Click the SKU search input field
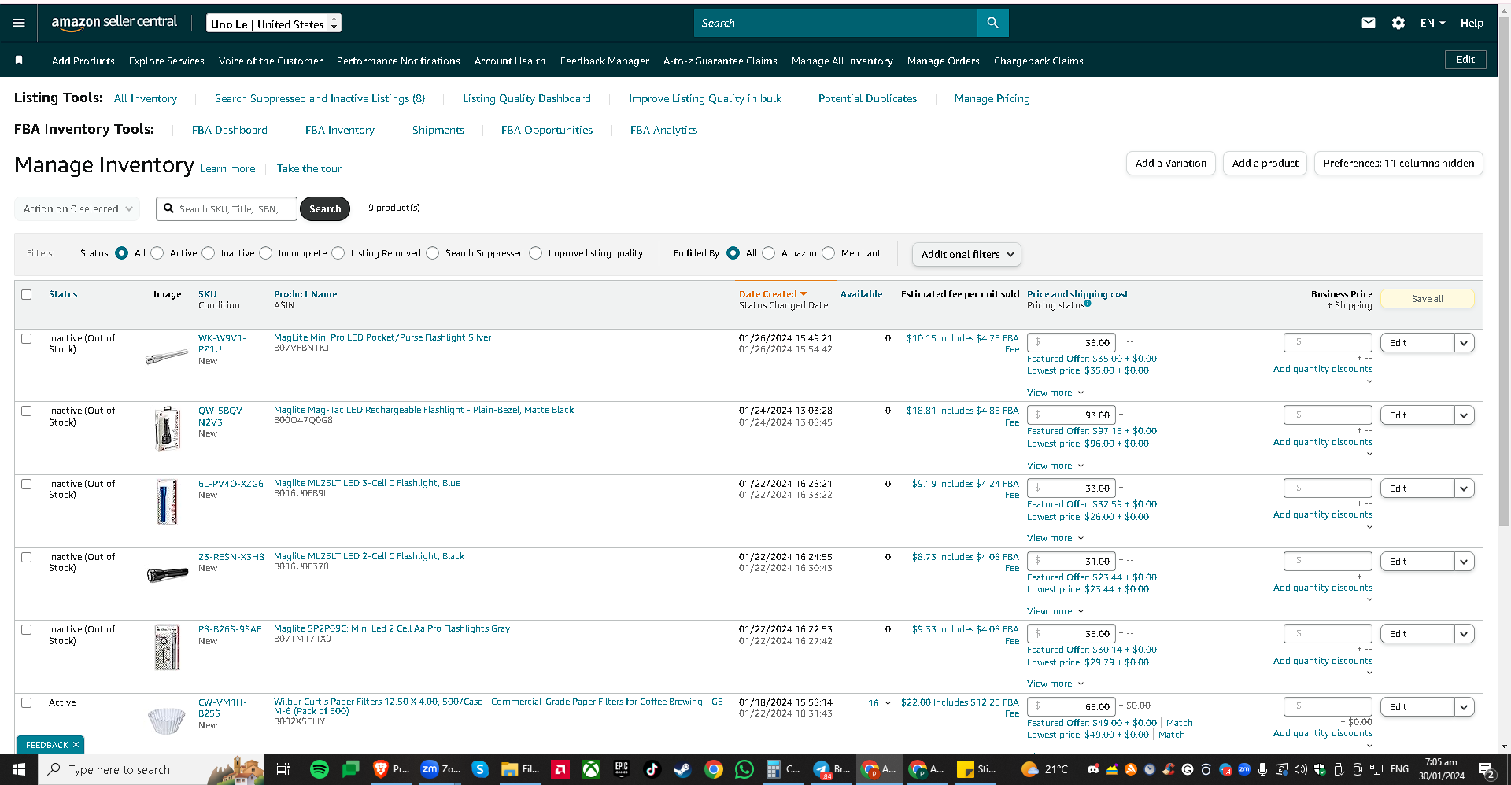Viewport: 1511px width, 785px height. pos(227,208)
